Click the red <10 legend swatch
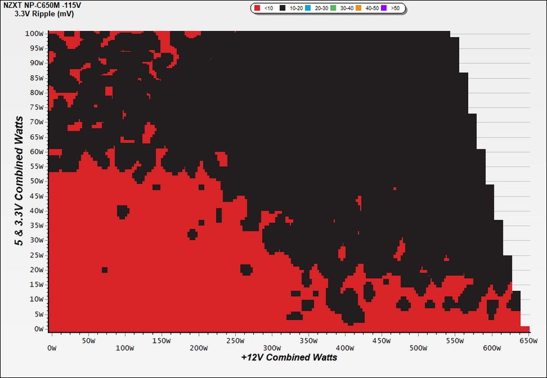 pyautogui.click(x=257, y=8)
